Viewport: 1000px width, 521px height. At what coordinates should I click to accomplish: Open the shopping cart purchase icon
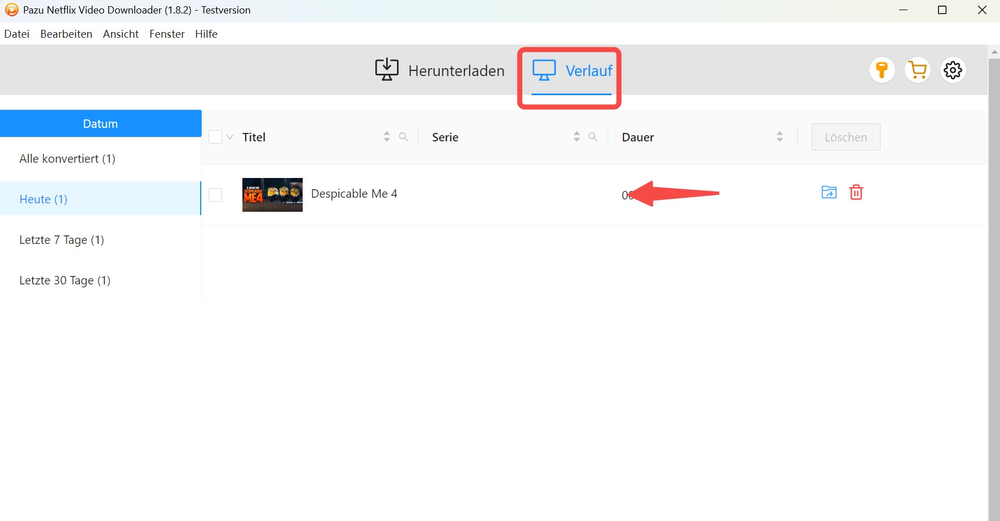point(918,70)
